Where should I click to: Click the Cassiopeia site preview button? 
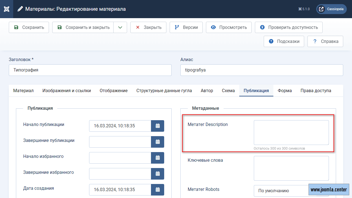331,9
